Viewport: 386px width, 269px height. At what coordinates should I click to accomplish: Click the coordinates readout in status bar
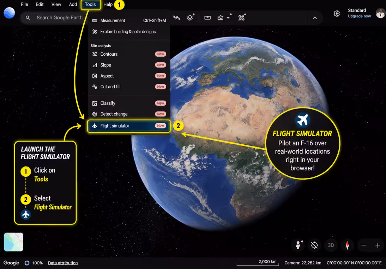[x=354, y=263]
